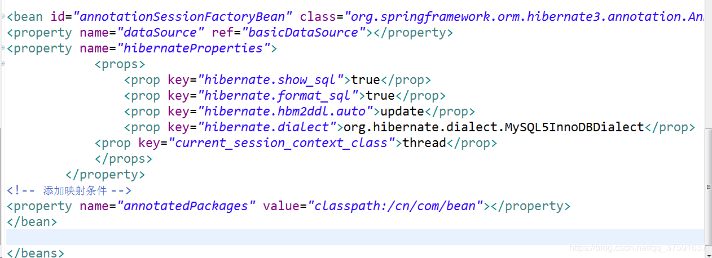Click the closing </props> tag
712x258 pixels.
(x=124, y=159)
